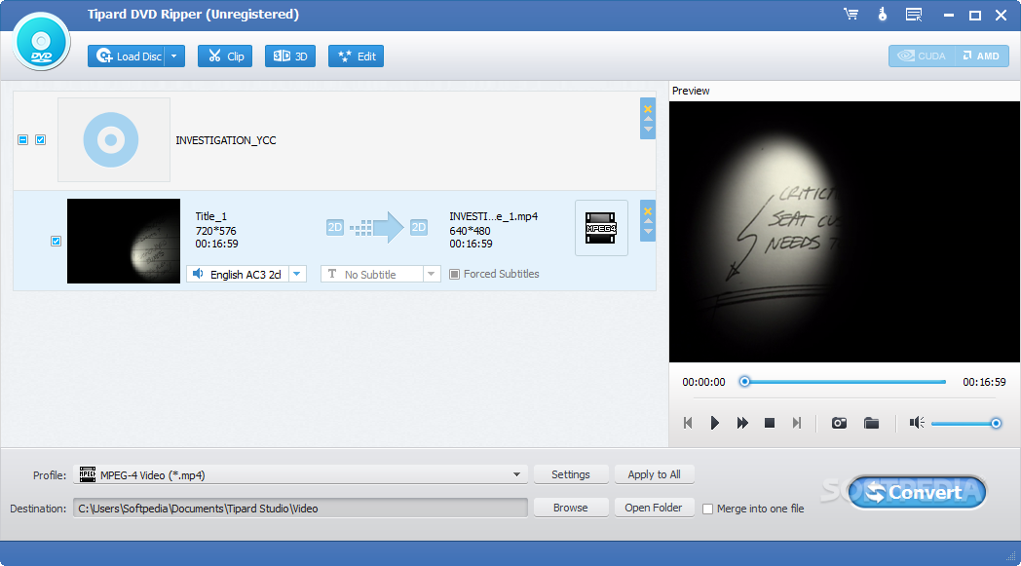Click the Open Folder button
Screen dimensions: 1021x566
tap(654, 508)
